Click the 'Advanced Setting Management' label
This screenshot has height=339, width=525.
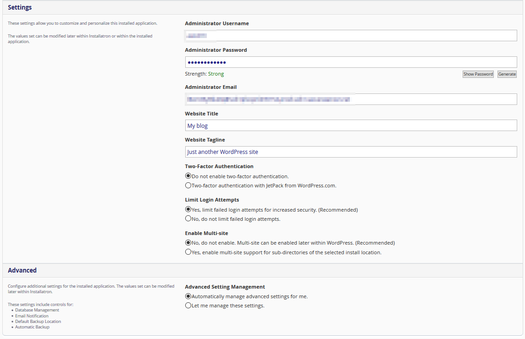(x=225, y=287)
